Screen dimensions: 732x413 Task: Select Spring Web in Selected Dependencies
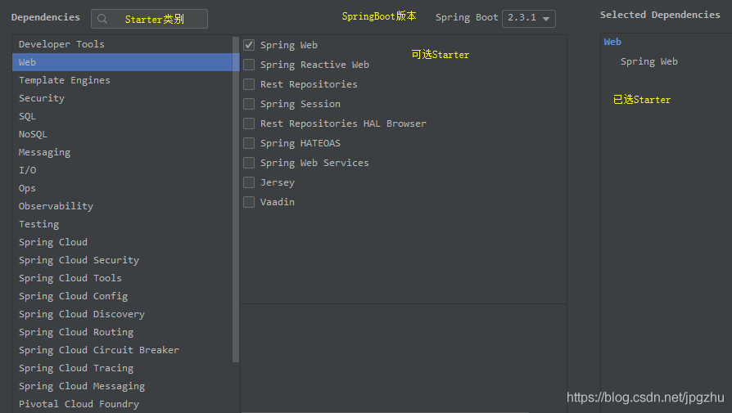(x=649, y=61)
